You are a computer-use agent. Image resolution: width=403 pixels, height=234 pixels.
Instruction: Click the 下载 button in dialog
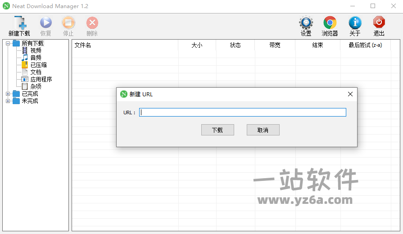tap(217, 130)
